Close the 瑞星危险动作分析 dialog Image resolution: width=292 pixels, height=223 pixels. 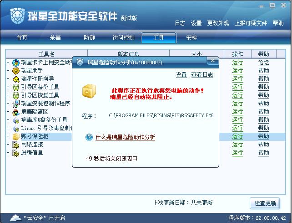click(213, 61)
